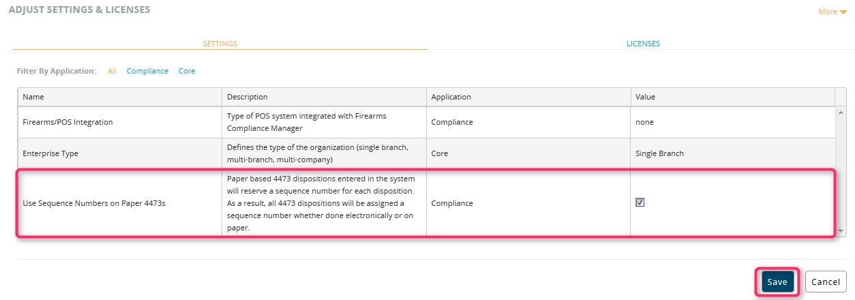Filter settings by Compliance application
The image size is (855, 300).
pyautogui.click(x=147, y=71)
